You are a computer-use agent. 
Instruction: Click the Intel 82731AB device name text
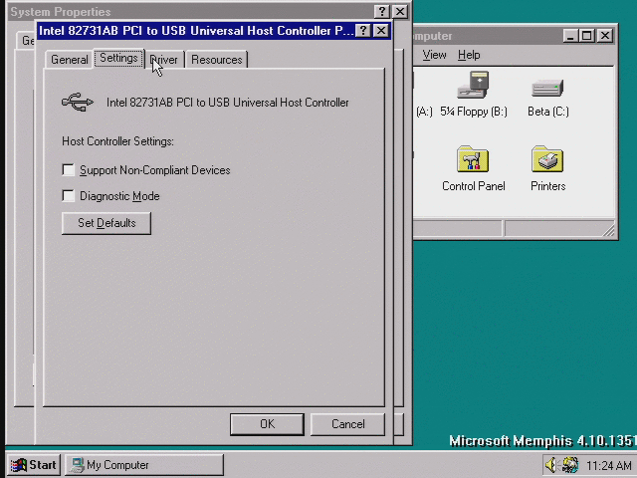228,103
